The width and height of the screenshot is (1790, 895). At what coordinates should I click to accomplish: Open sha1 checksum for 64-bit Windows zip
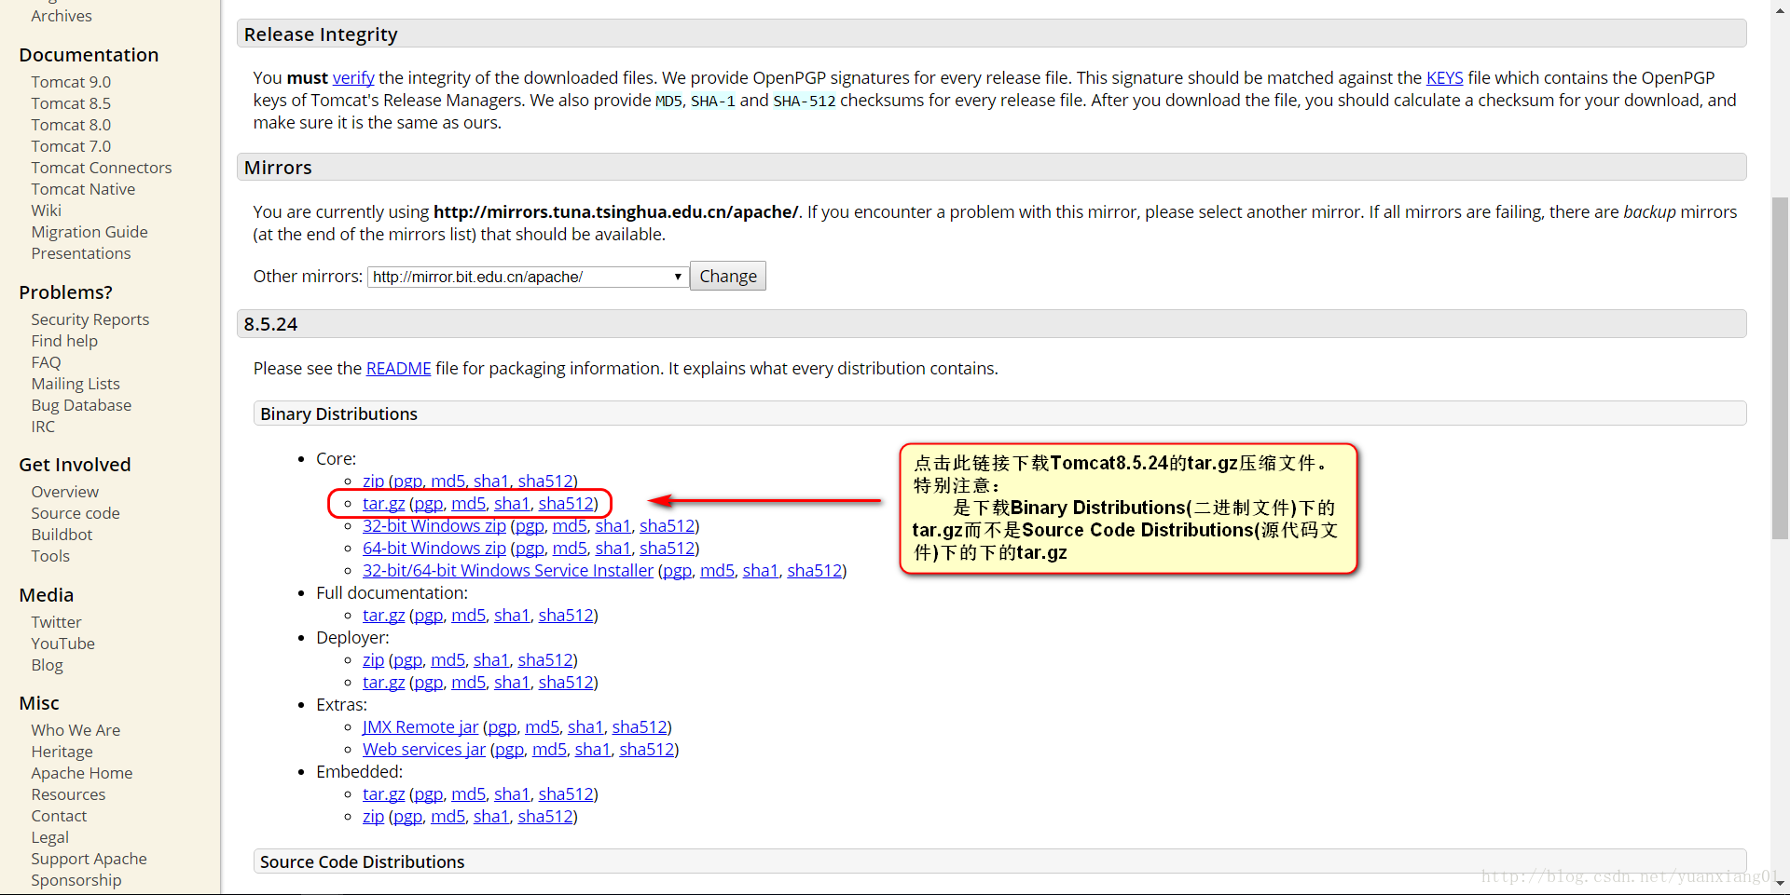[x=613, y=549]
